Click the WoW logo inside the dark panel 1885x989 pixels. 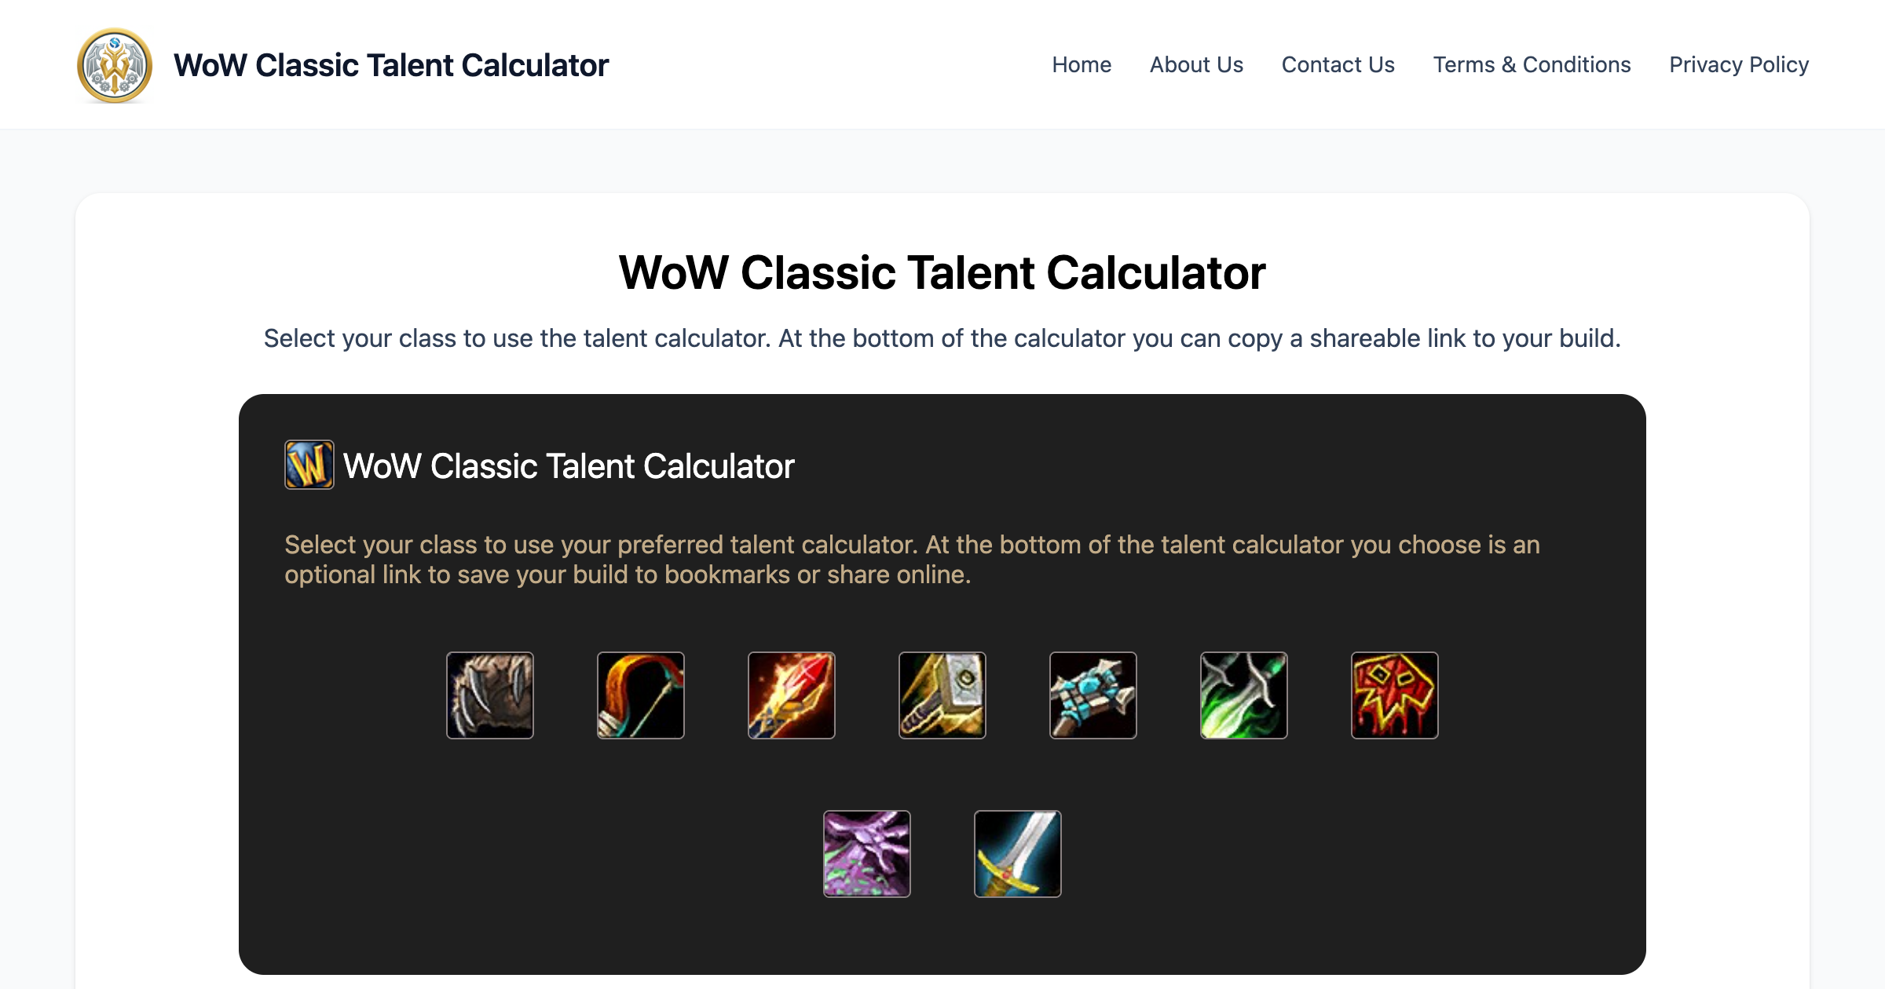click(x=309, y=465)
